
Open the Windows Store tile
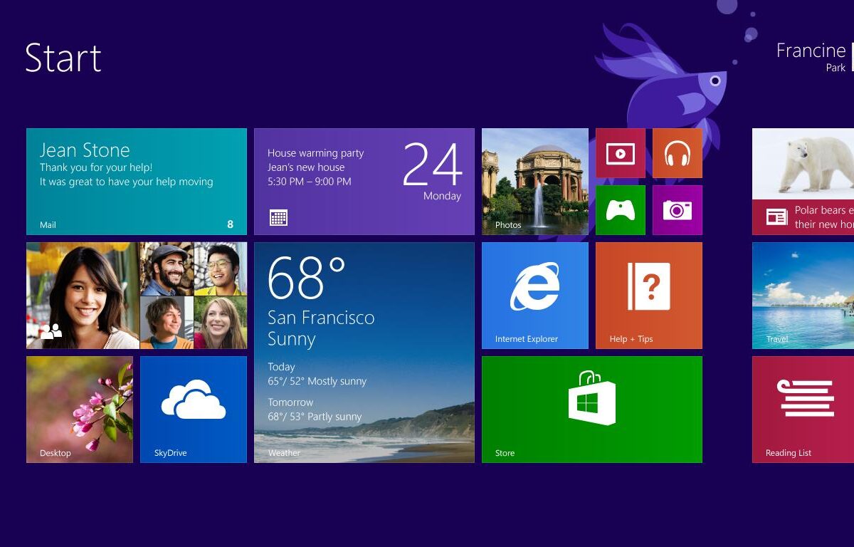pos(591,410)
